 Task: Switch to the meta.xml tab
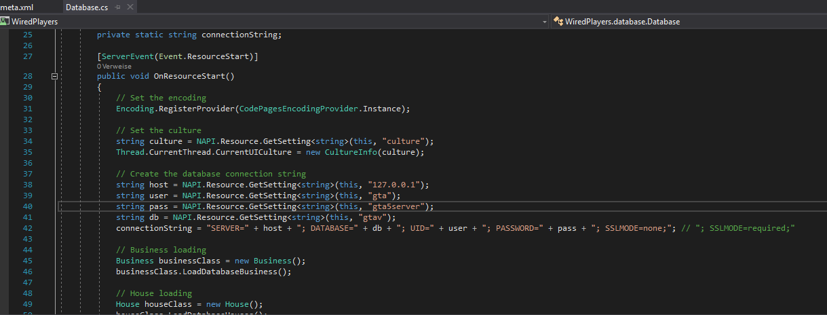pyautogui.click(x=16, y=7)
